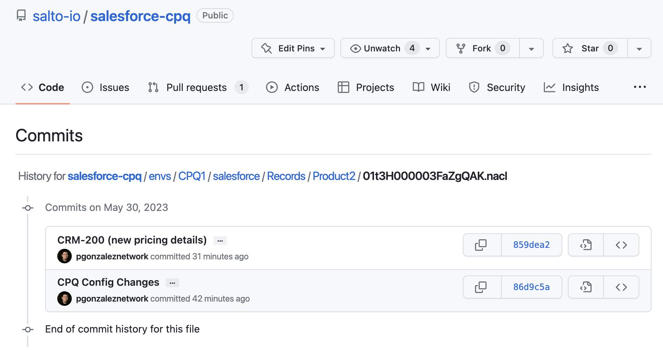Click the repository icon beside salto-io
663x350 pixels.
[x=21, y=15]
